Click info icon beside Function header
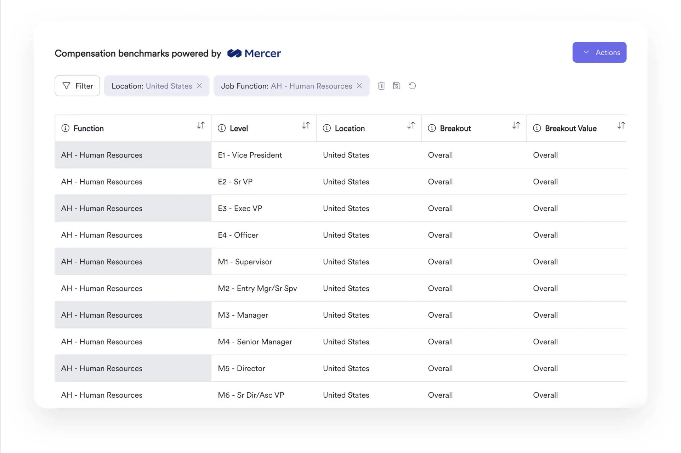 [x=65, y=128]
